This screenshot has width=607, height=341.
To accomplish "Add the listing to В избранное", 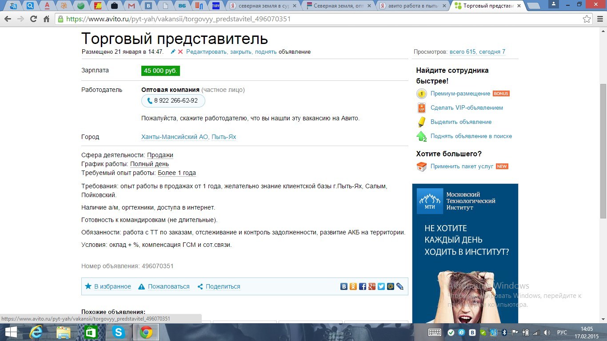I will coord(108,286).
